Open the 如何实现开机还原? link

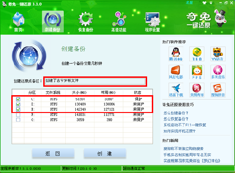(180, 131)
